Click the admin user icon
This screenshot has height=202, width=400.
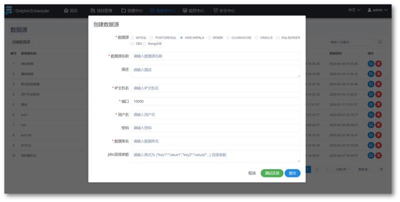[x=369, y=10]
